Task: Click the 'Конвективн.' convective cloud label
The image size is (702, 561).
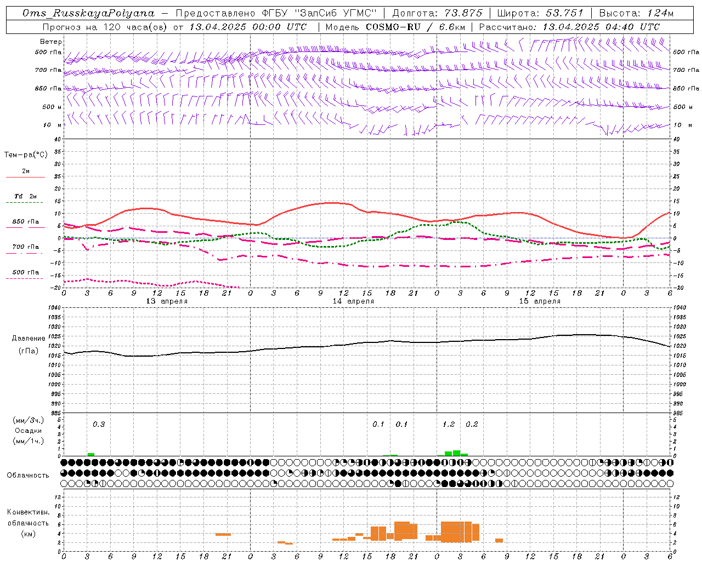Action: [x=28, y=512]
